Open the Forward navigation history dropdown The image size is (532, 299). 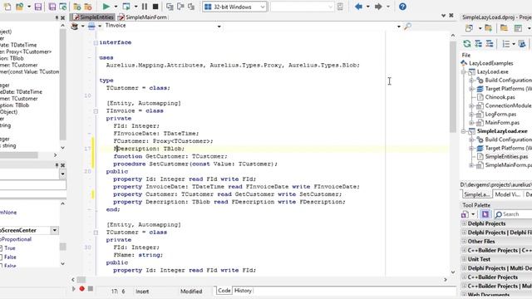pyautogui.click(x=388, y=7)
